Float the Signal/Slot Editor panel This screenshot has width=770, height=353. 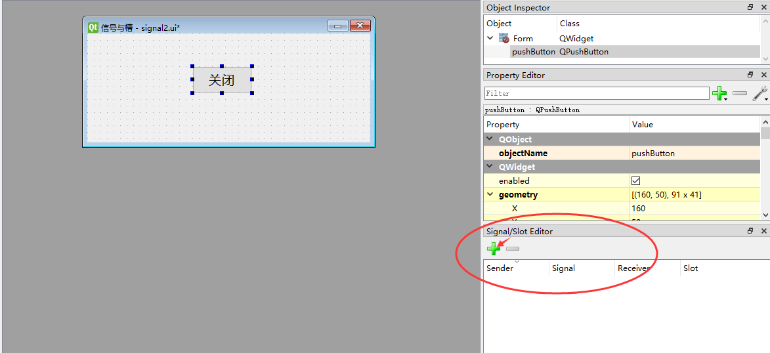point(750,231)
